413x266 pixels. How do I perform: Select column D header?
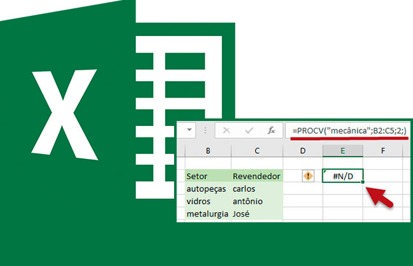pos(303,151)
